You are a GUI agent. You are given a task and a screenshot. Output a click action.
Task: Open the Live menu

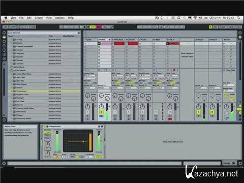click(13, 18)
